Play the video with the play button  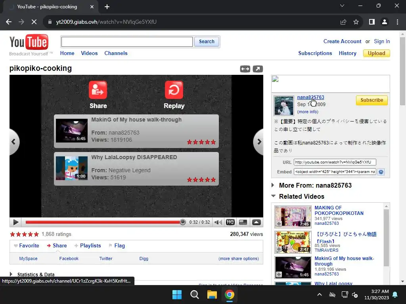15,222
